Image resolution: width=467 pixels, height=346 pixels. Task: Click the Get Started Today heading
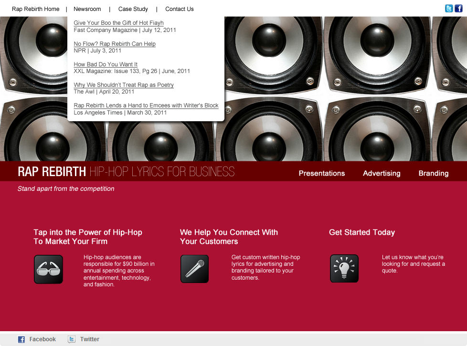click(x=362, y=232)
